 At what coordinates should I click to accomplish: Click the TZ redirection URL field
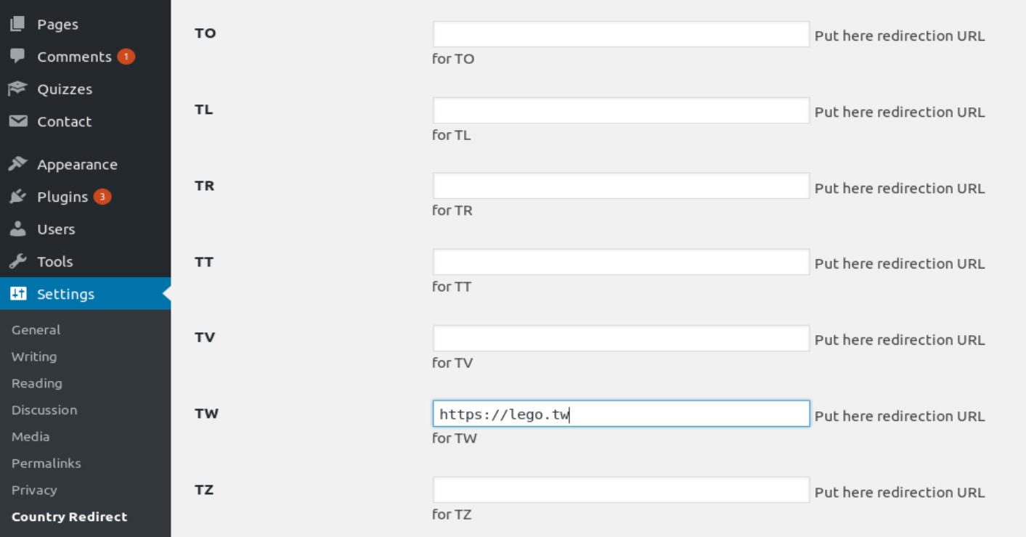pyautogui.click(x=621, y=490)
